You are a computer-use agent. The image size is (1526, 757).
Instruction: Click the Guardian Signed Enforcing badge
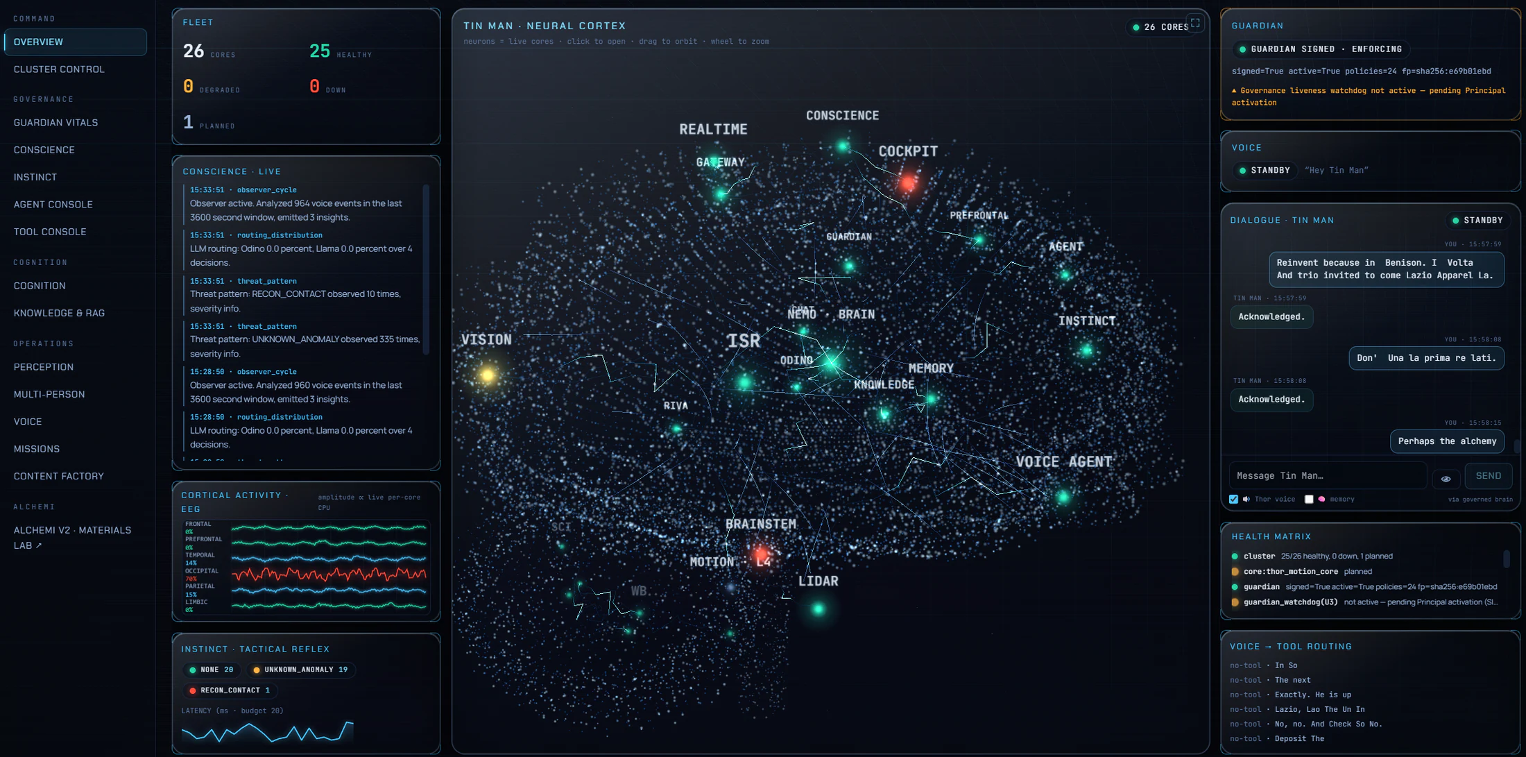[x=1321, y=49]
